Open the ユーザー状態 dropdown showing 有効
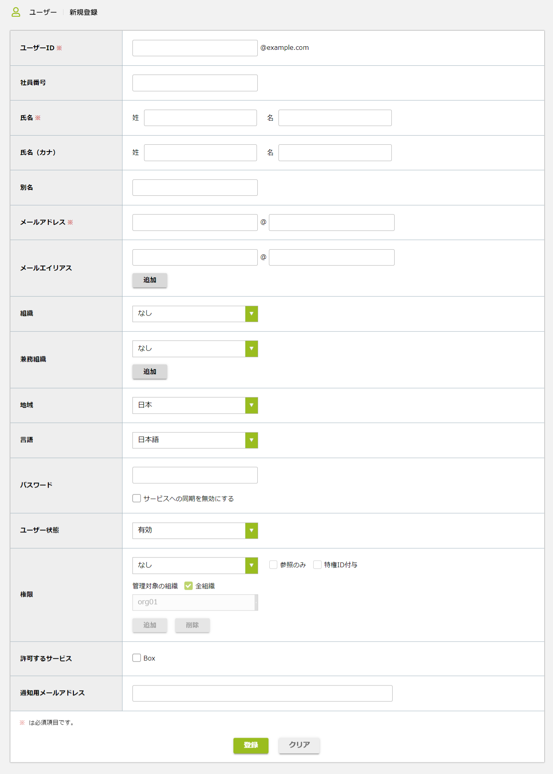This screenshot has width=553, height=774. point(195,531)
